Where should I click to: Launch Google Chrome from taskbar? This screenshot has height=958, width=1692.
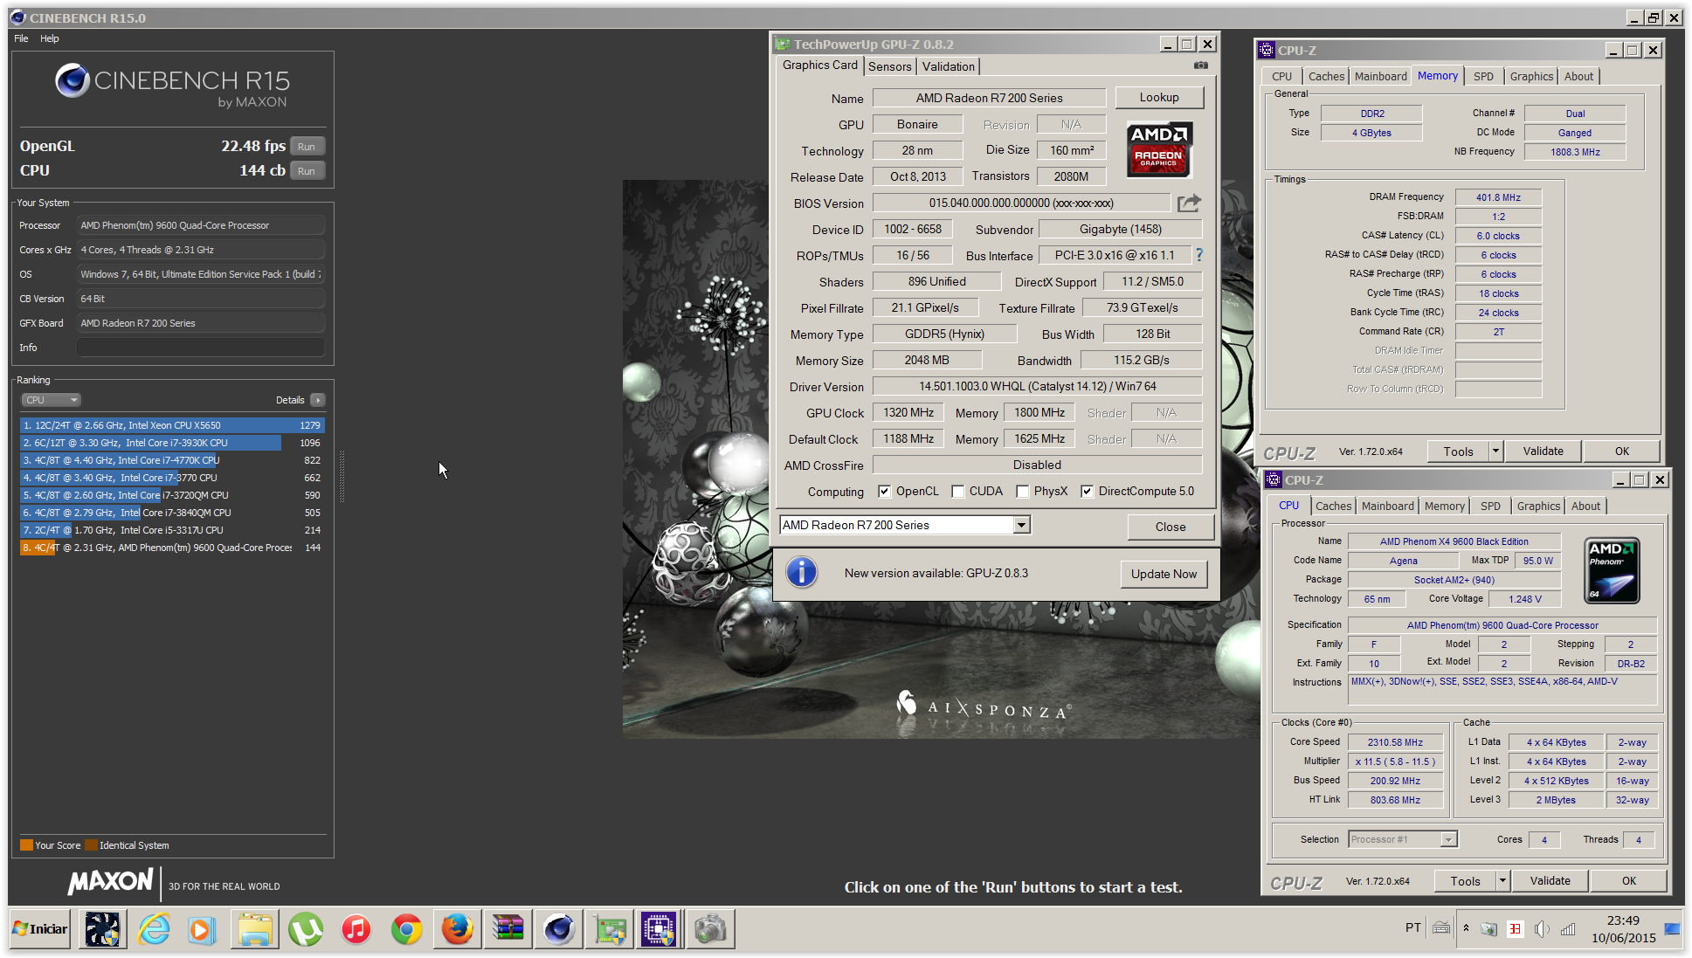(x=406, y=929)
